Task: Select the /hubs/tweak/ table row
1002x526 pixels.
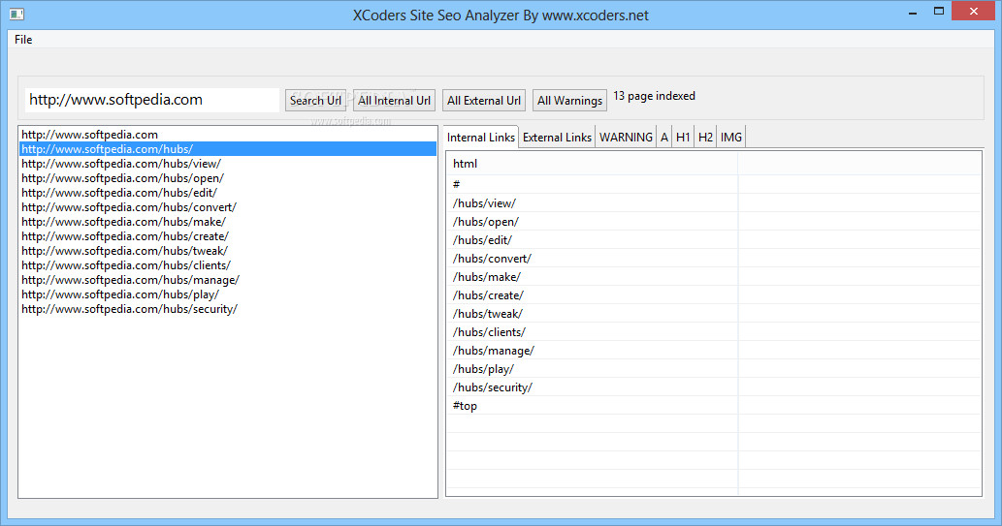Action: (713, 314)
